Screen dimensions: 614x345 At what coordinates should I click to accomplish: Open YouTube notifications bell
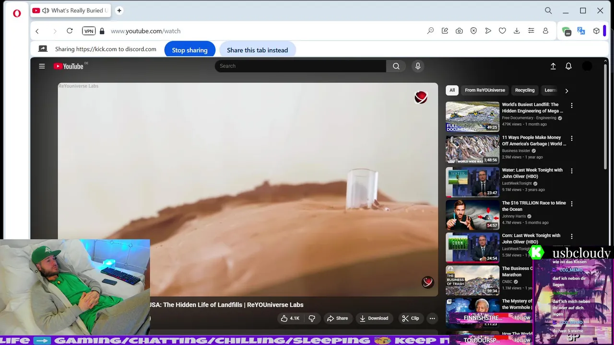pyautogui.click(x=568, y=66)
